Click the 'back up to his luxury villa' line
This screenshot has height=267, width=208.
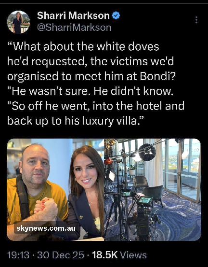76,121
